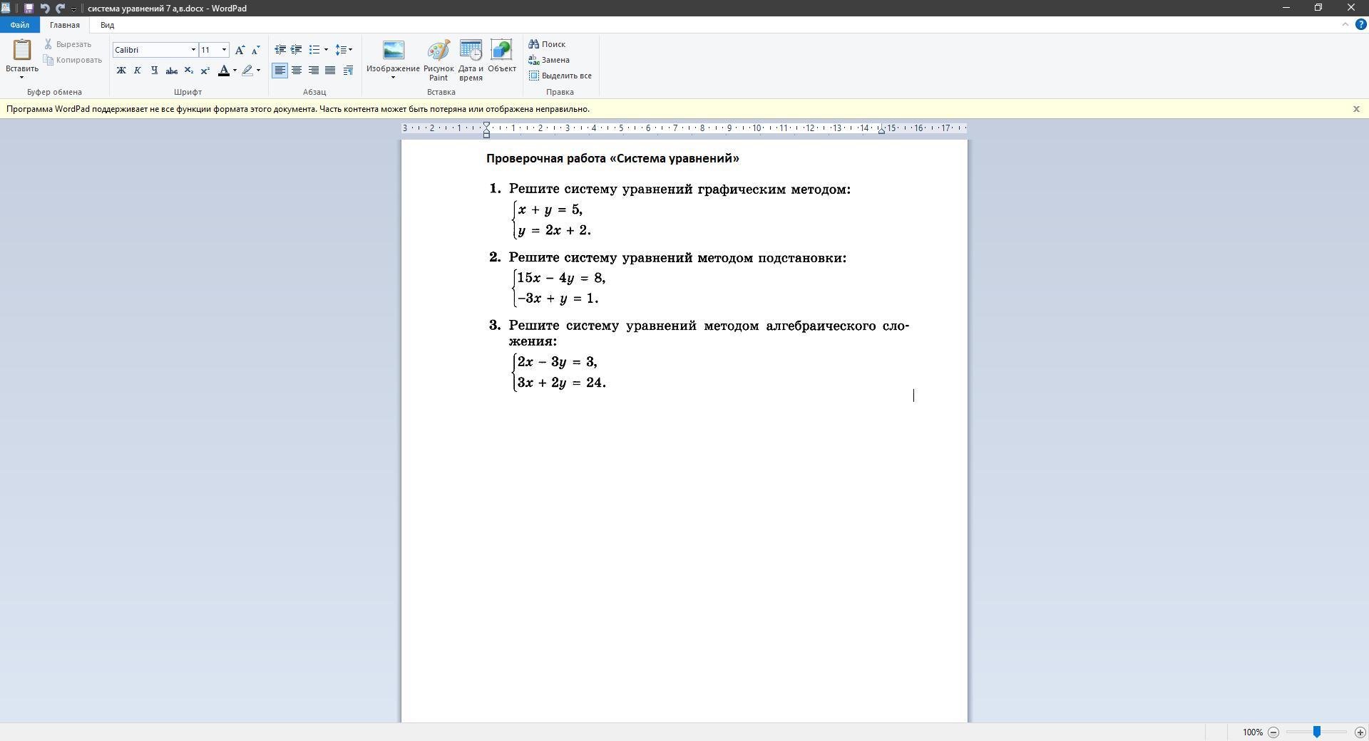Open the list style dropdown arrow
Image resolution: width=1369 pixels, height=741 pixels.
click(x=326, y=50)
